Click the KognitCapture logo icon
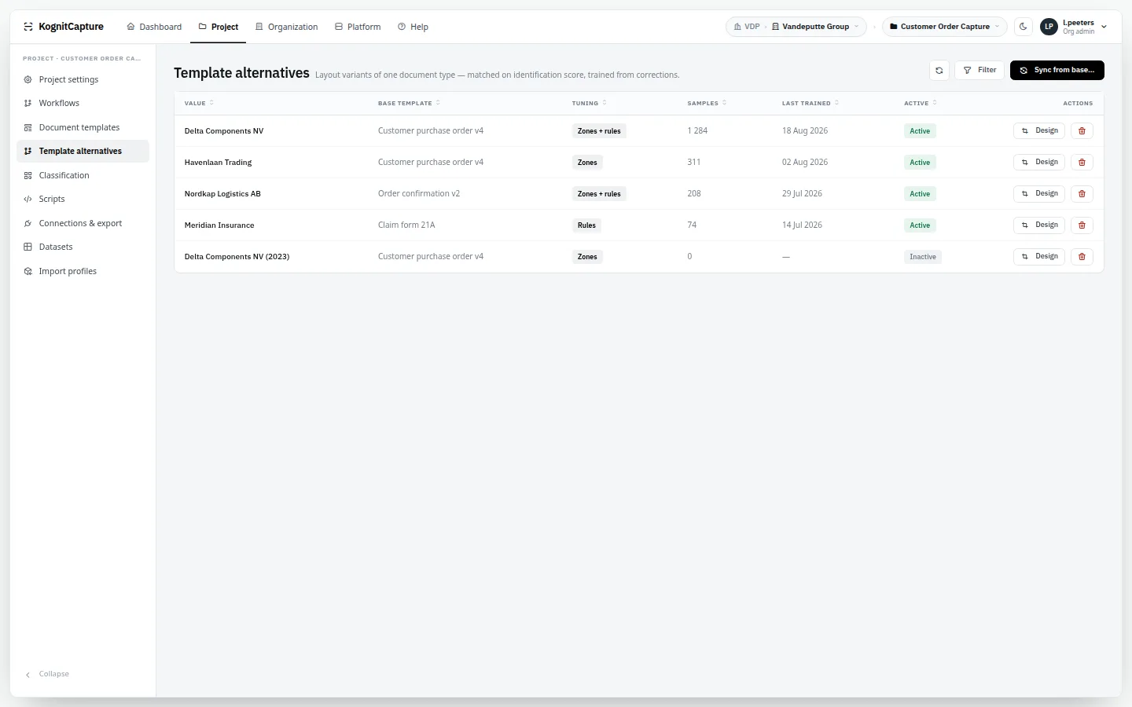 coord(28,27)
